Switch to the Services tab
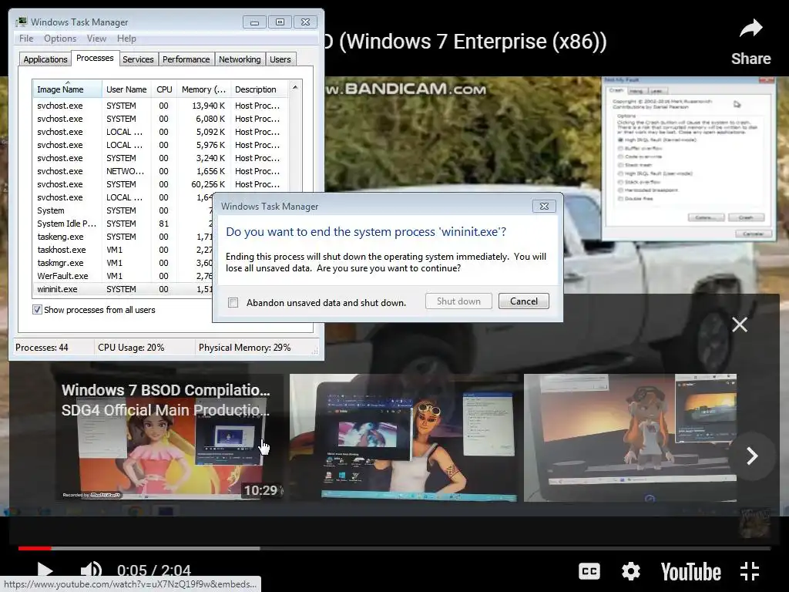The height and width of the screenshot is (592, 789). point(138,59)
